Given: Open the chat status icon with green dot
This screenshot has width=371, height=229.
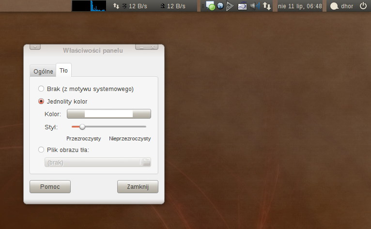Looking at the screenshot, I should click(x=210, y=6).
